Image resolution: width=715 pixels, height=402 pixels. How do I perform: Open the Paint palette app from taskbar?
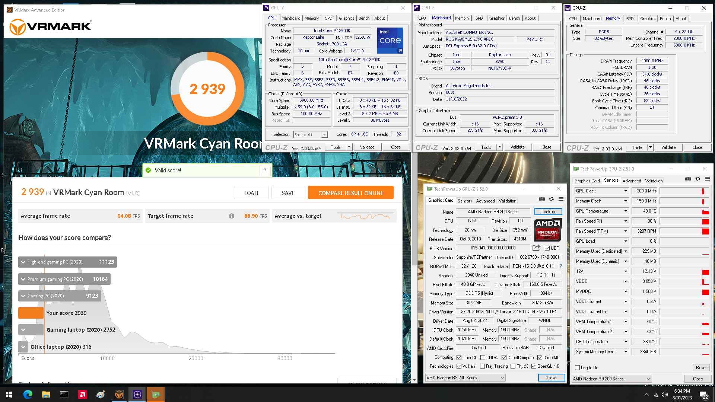(101, 394)
